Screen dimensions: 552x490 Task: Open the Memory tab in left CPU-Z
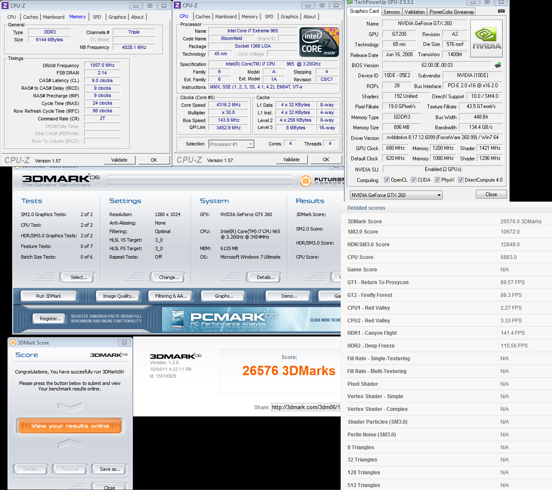pyautogui.click(x=77, y=17)
